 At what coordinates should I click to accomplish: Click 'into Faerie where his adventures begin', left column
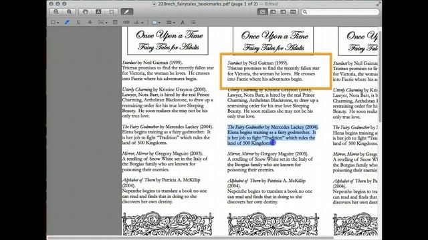click(159, 79)
